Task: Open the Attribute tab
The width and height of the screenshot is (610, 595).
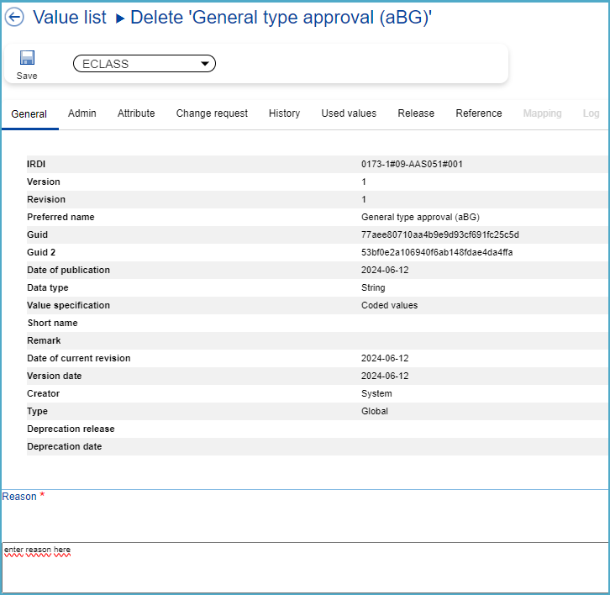Action: (136, 113)
